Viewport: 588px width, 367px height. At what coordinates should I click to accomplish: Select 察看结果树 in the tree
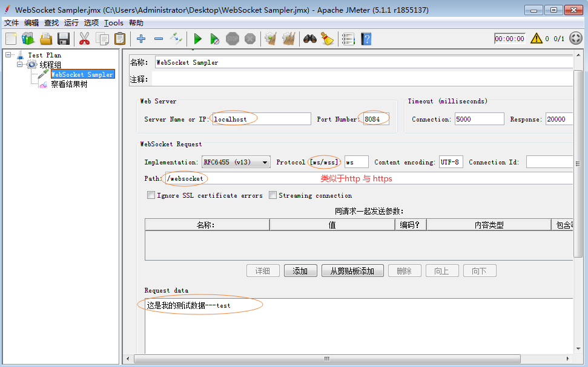pos(69,84)
